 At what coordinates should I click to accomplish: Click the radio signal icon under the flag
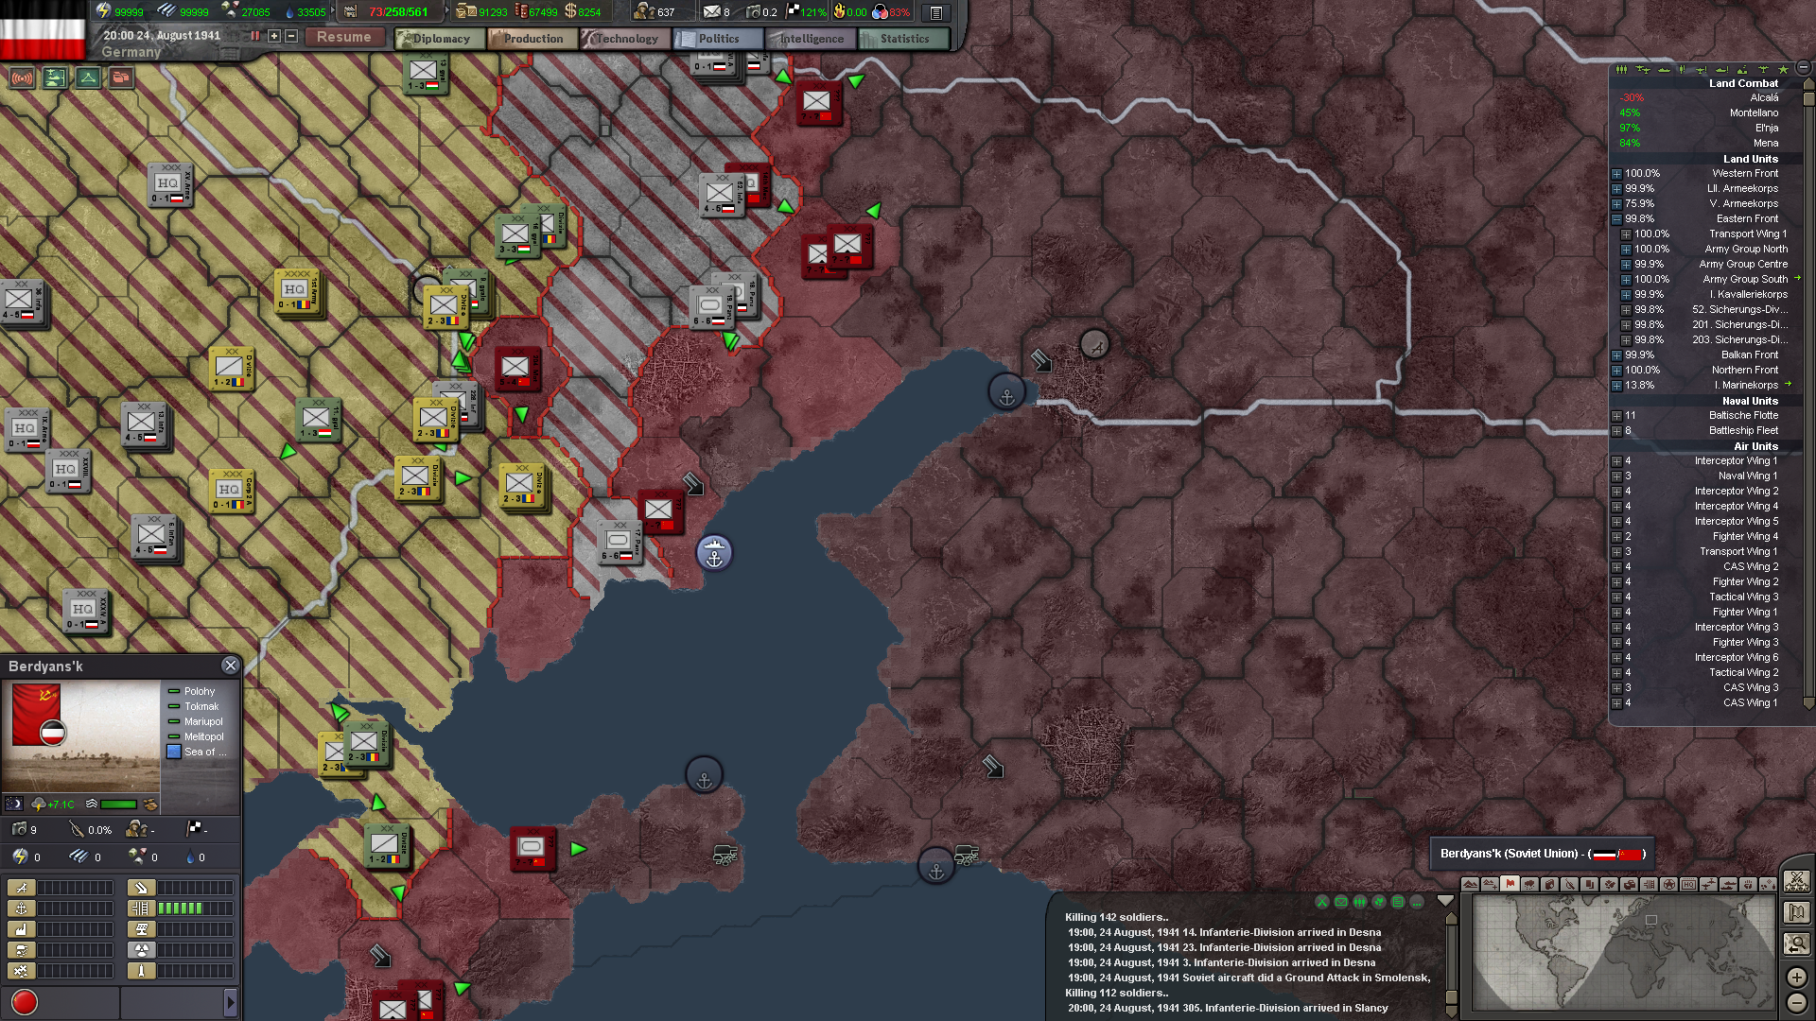pyautogui.click(x=21, y=78)
